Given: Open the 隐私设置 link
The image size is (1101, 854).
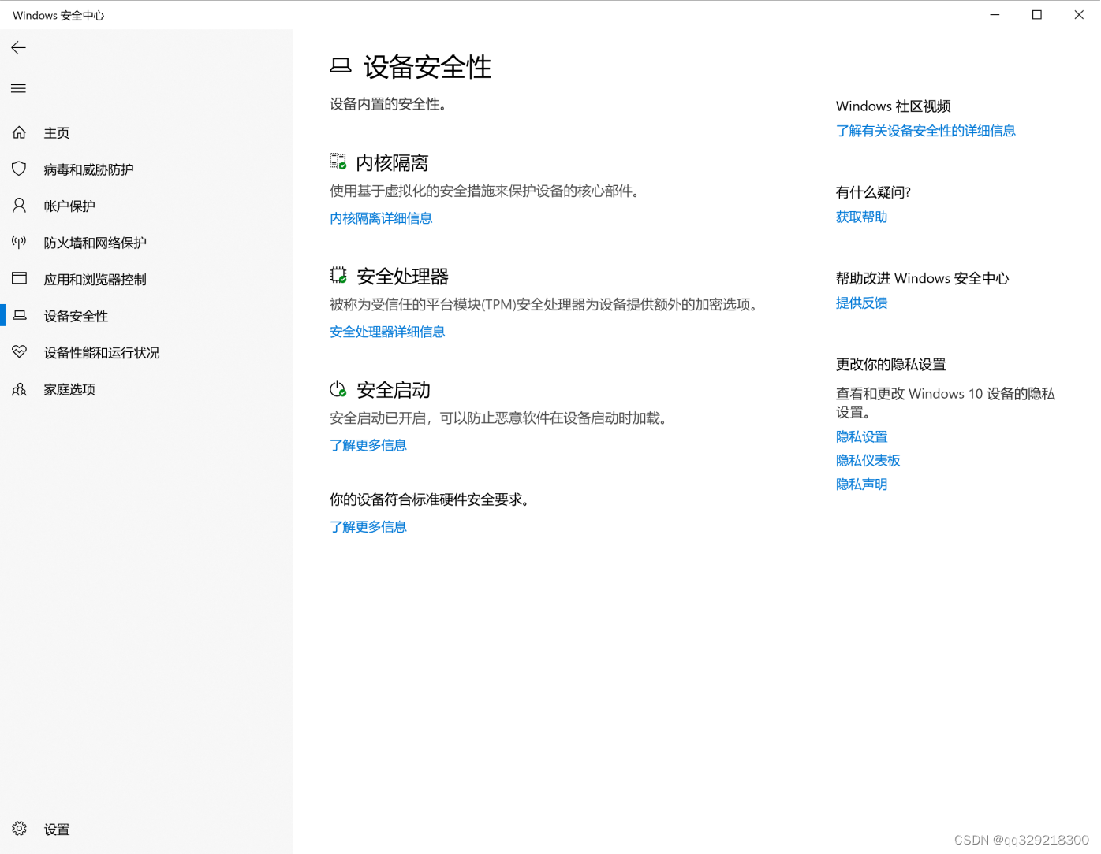Looking at the screenshot, I should click(862, 436).
